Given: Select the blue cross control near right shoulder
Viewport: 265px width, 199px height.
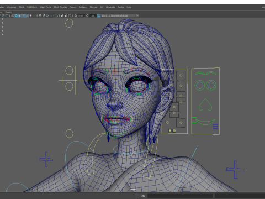Looking at the screenshot, I should (x=236, y=170).
